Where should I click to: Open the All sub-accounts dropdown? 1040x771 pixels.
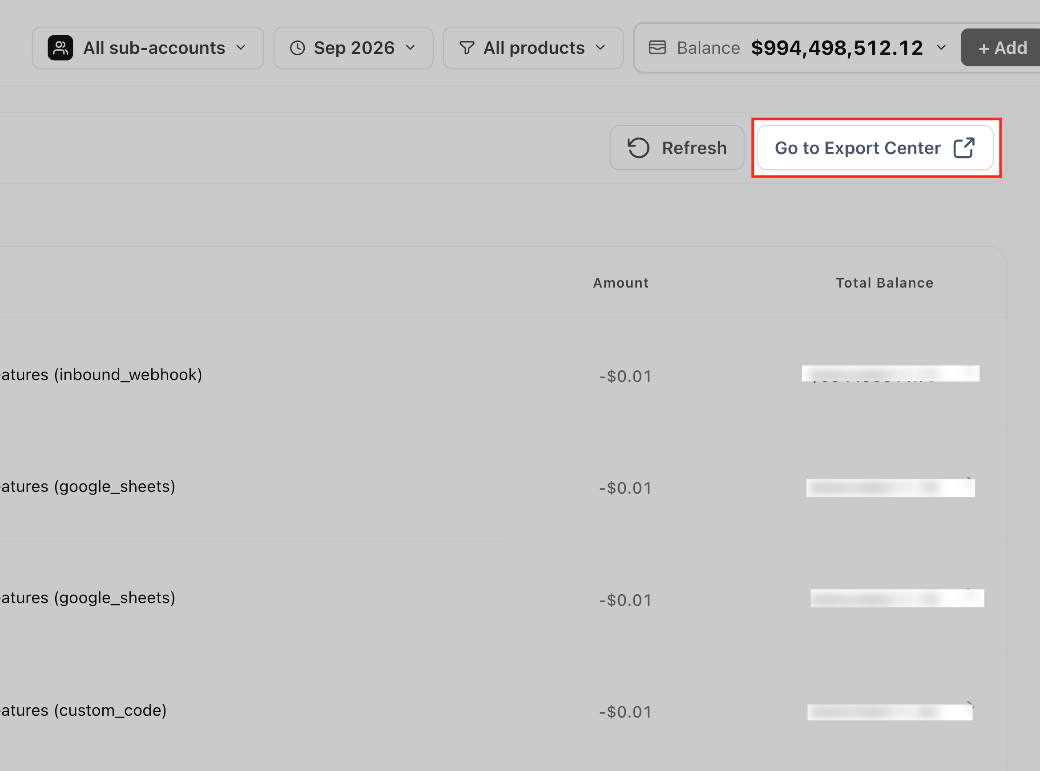coord(148,48)
